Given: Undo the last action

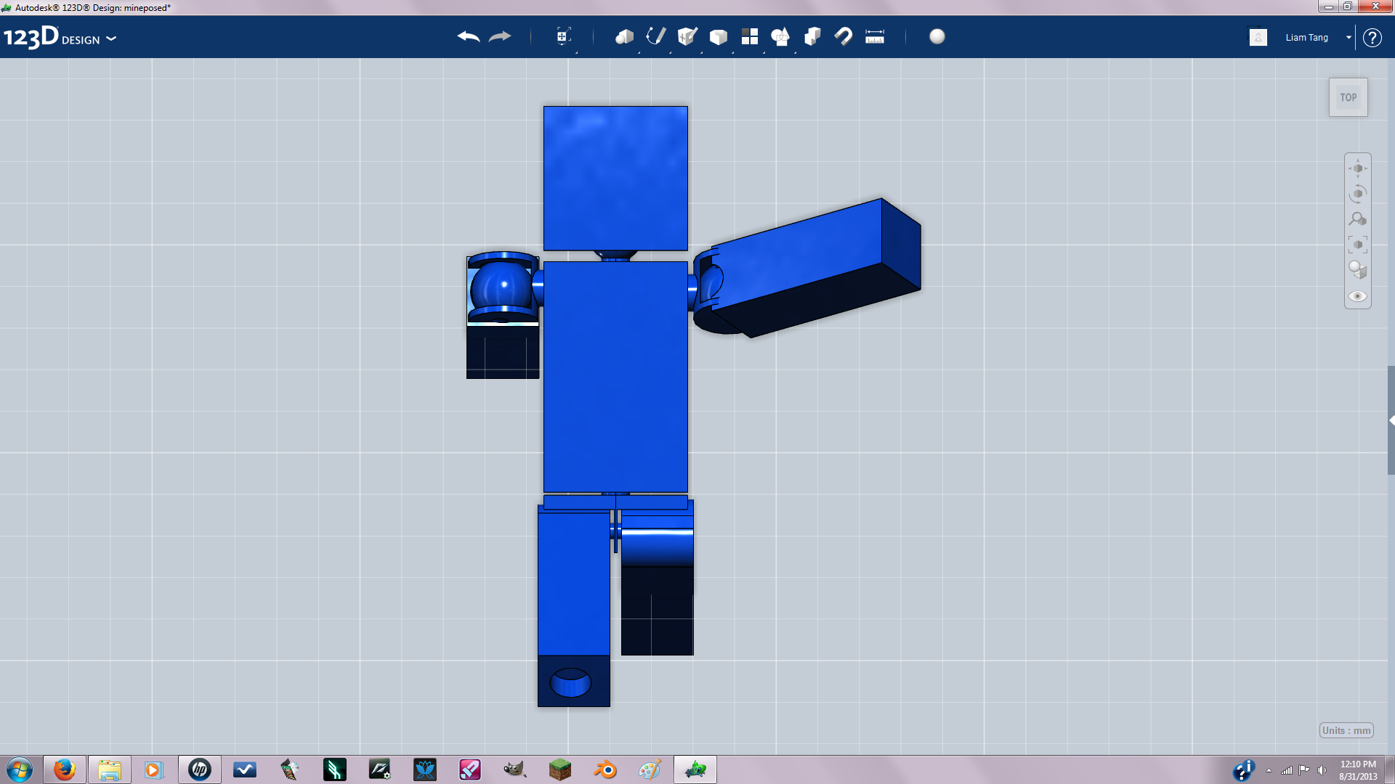Looking at the screenshot, I should [x=467, y=36].
